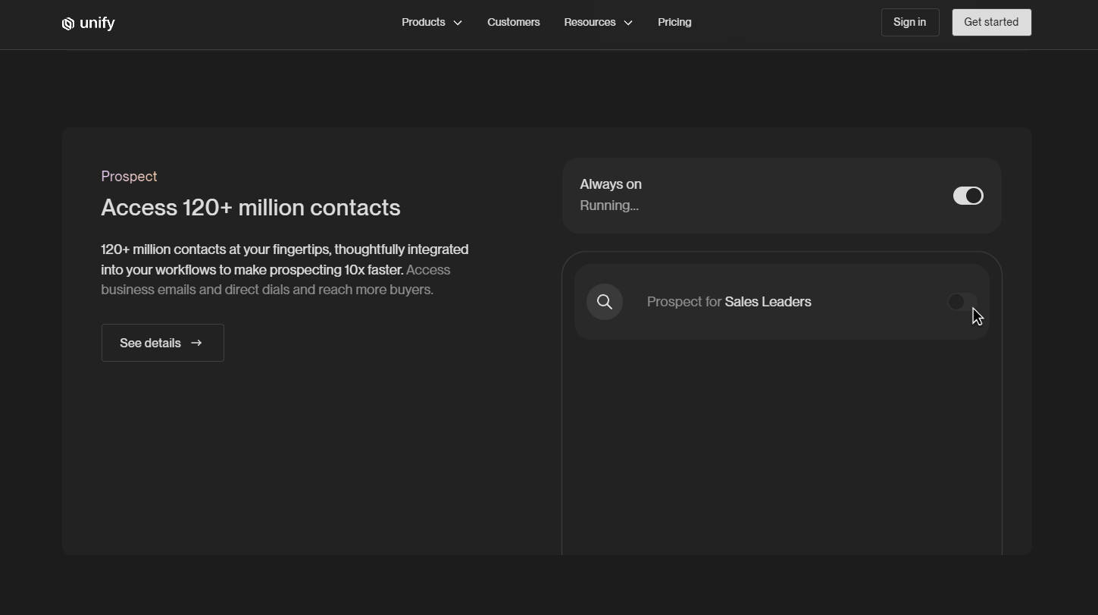Select the Prospect for Sales Leaders text

click(x=728, y=302)
